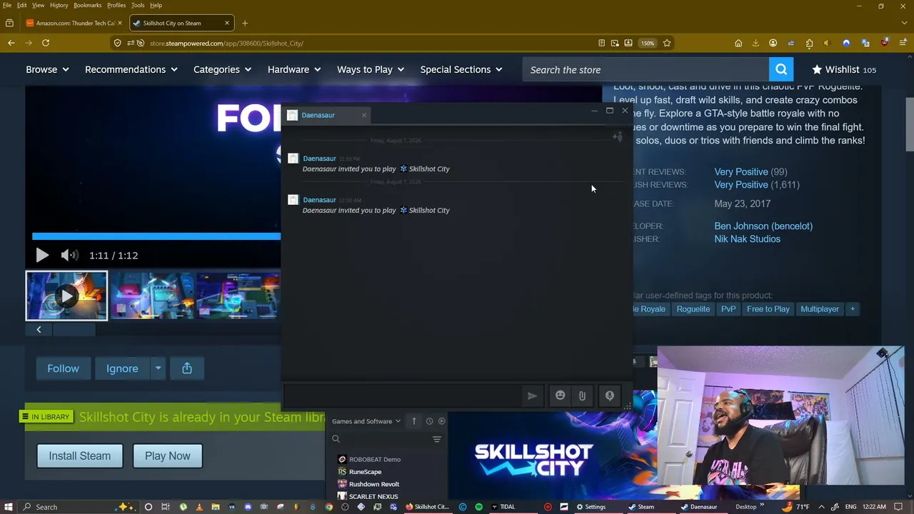Open a new browser tab

coord(245,23)
